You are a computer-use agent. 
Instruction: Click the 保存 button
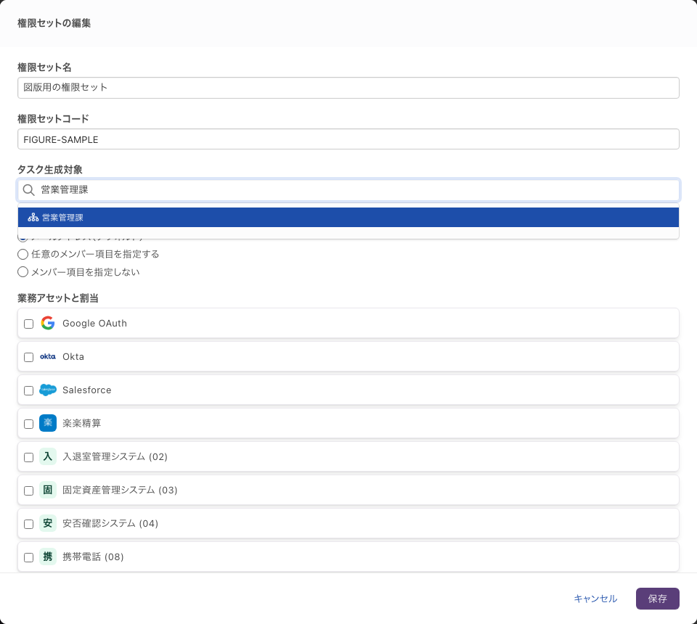(658, 599)
